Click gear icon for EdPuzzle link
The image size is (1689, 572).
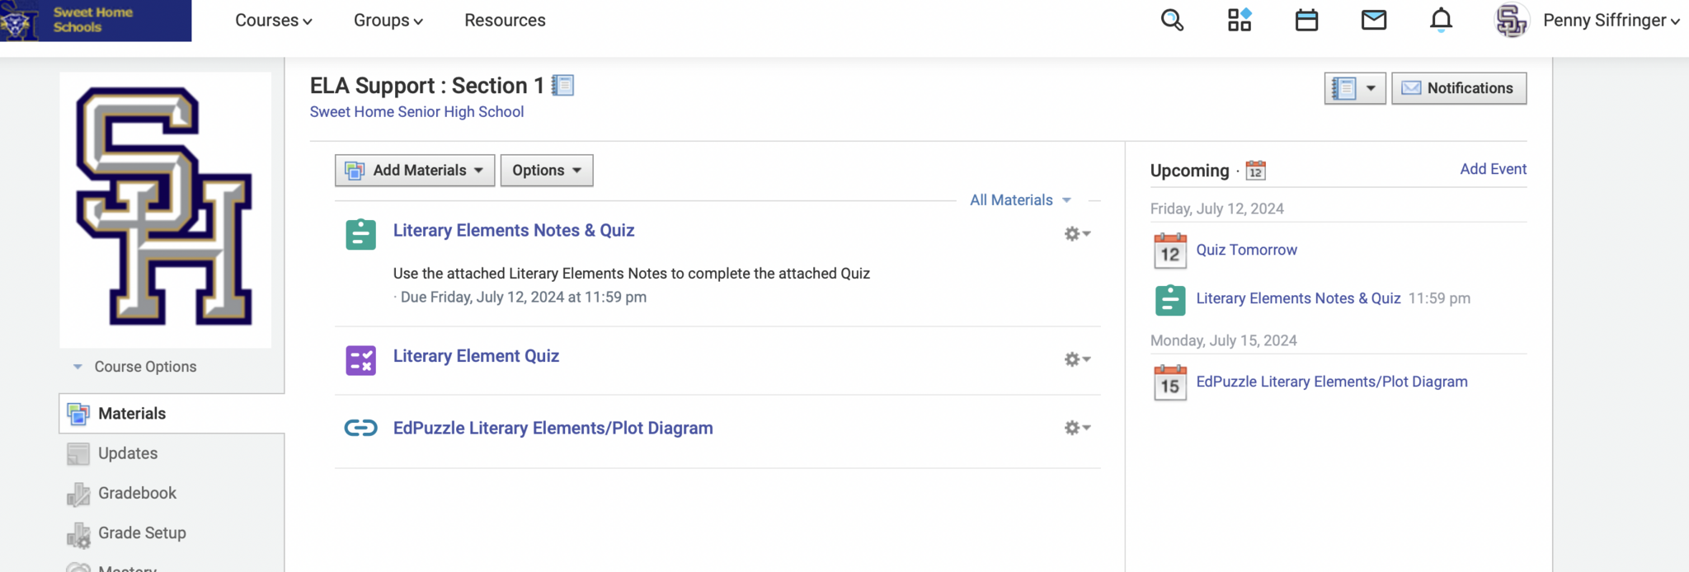pos(1076,428)
